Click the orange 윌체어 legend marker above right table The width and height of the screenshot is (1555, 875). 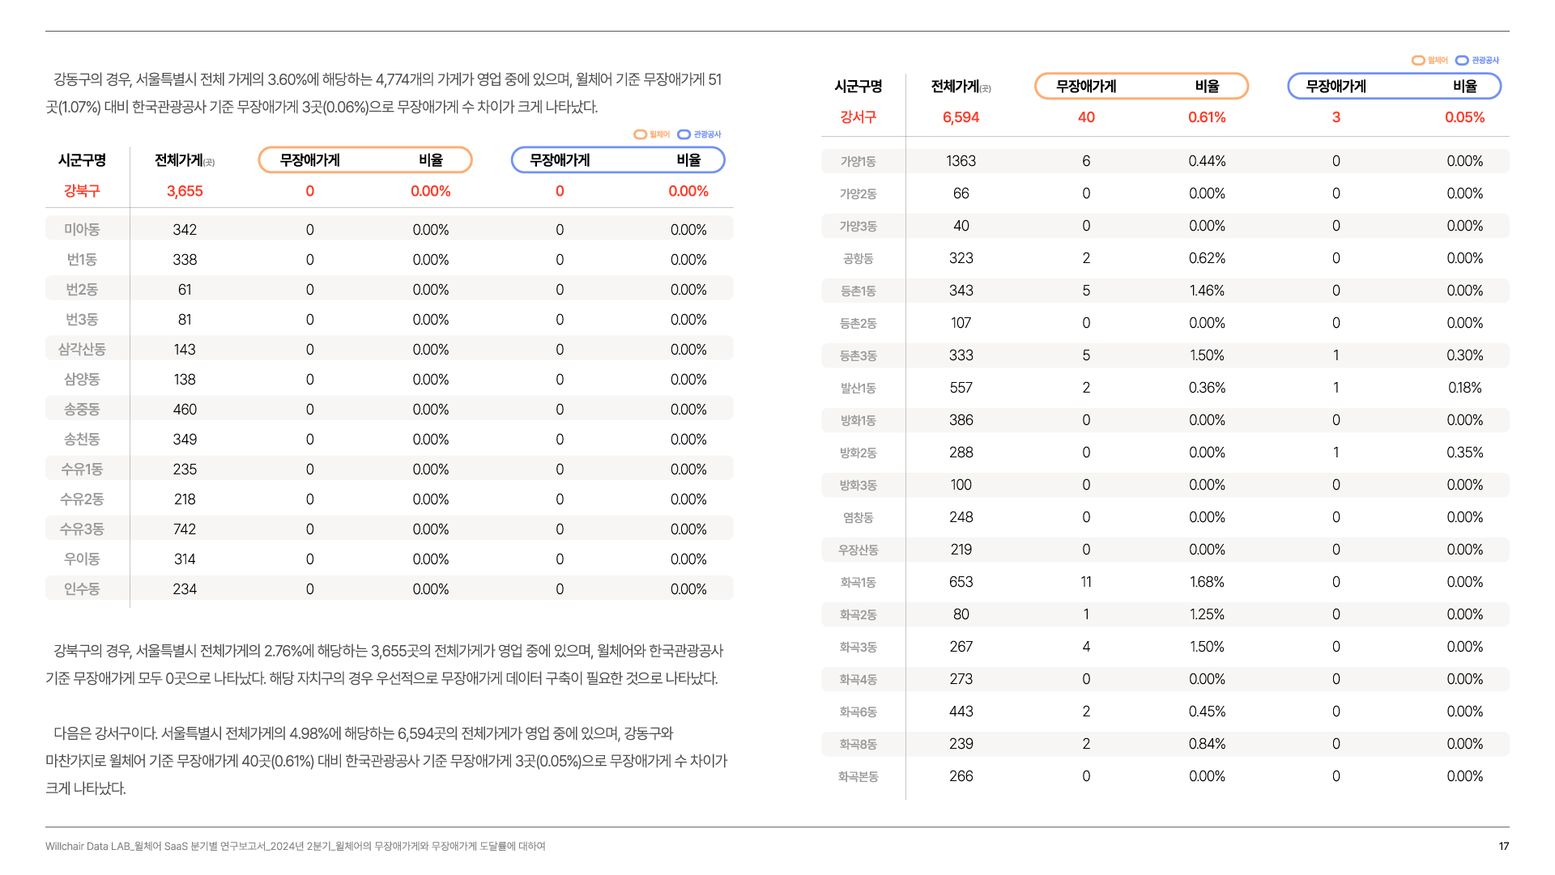pyautogui.click(x=1418, y=61)
